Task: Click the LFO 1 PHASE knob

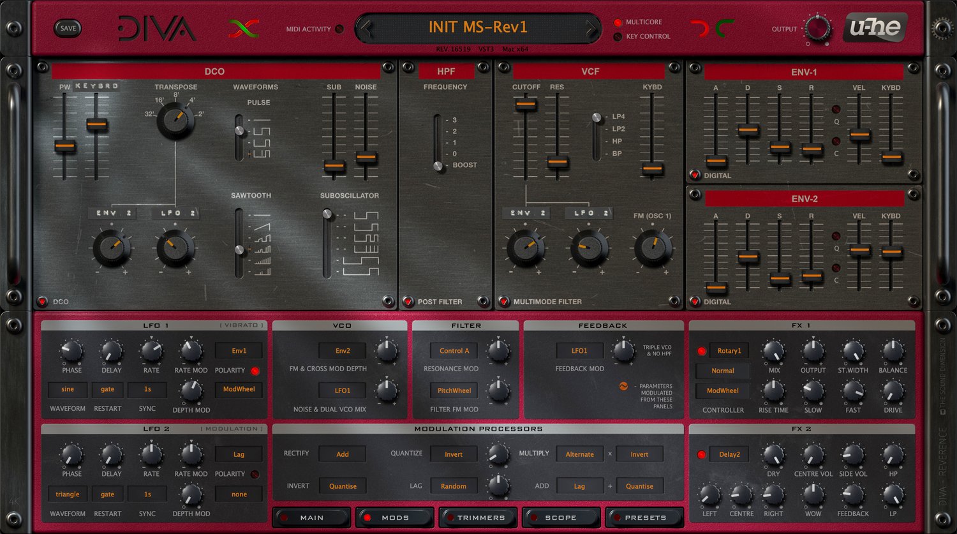Action: (71, 351)
